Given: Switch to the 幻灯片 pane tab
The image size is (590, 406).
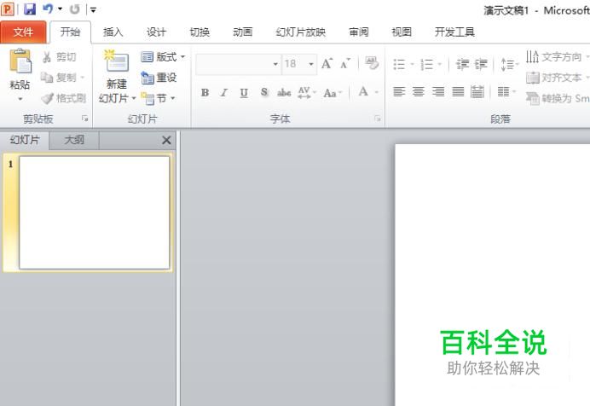Looking at the screenshot, I should (x=25, y=140).
